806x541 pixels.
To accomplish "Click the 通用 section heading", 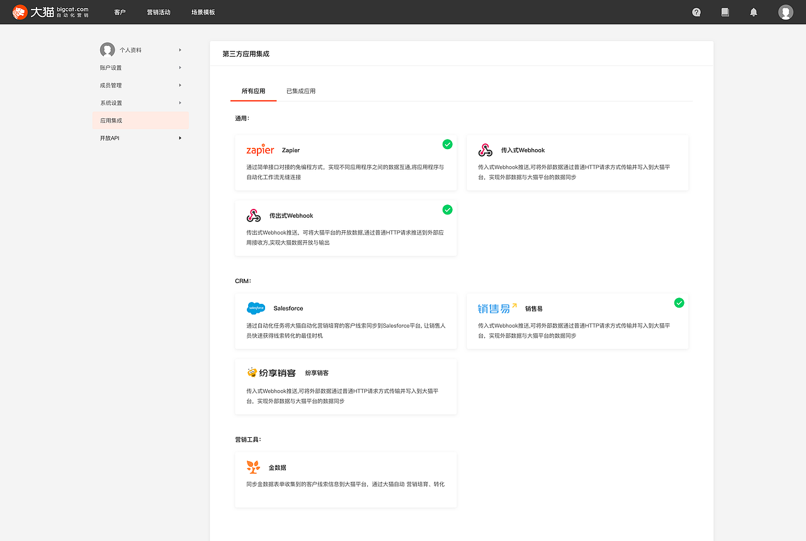I will point(242,118).
